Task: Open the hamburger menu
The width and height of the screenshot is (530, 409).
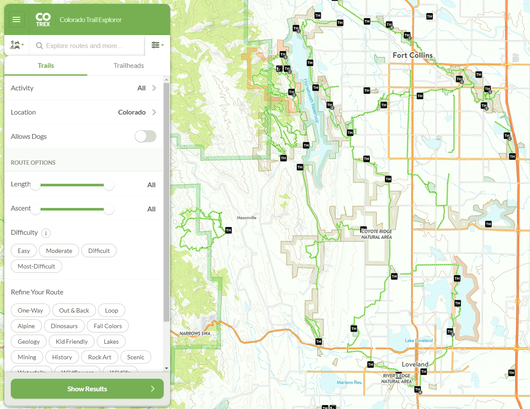Action: point(16,19)
